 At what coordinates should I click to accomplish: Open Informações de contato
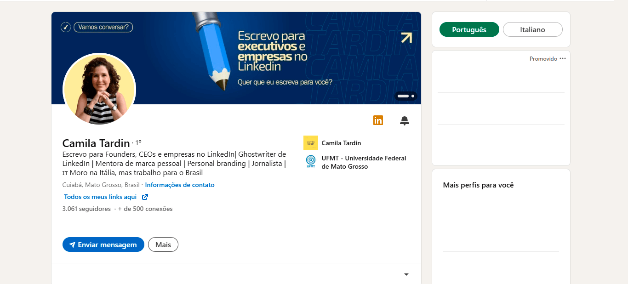click(x=180, y=185)
